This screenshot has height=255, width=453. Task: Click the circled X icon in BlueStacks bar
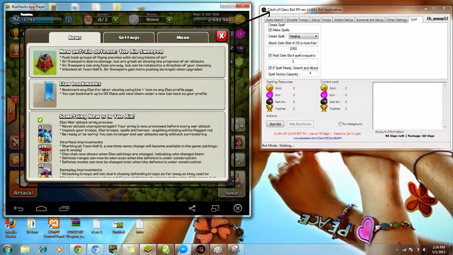pyautogui.click(x=238, y=209)
